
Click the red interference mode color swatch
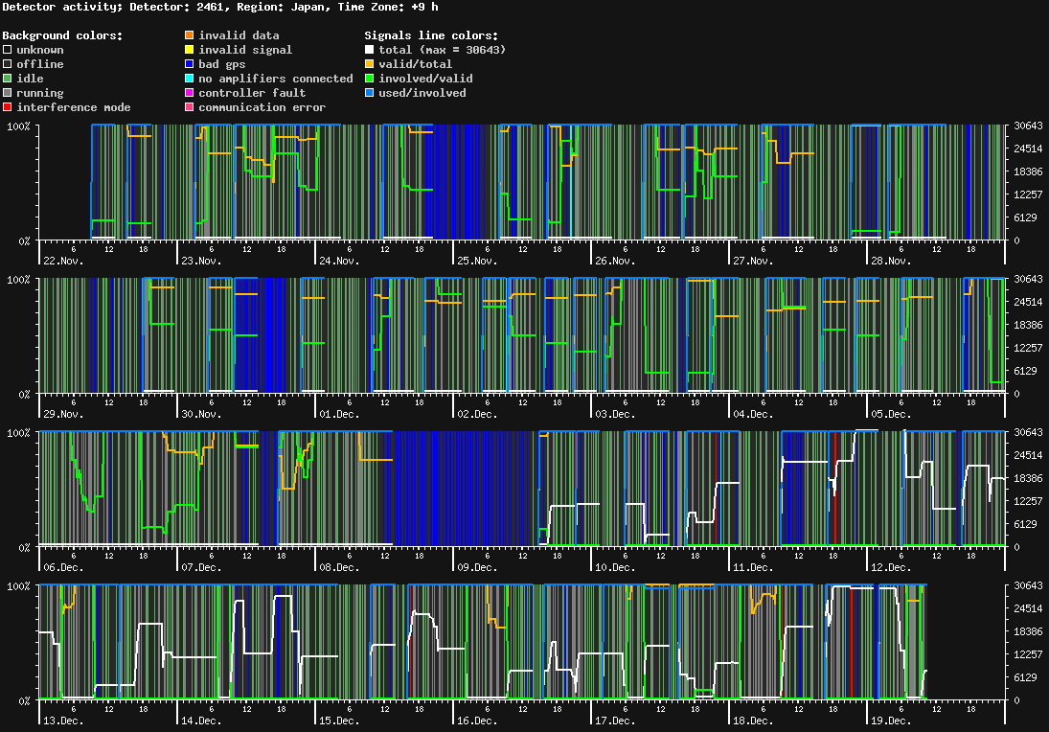[x=8, y=107]
